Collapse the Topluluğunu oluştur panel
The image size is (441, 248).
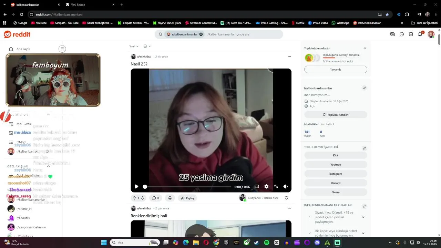(365, 48)
